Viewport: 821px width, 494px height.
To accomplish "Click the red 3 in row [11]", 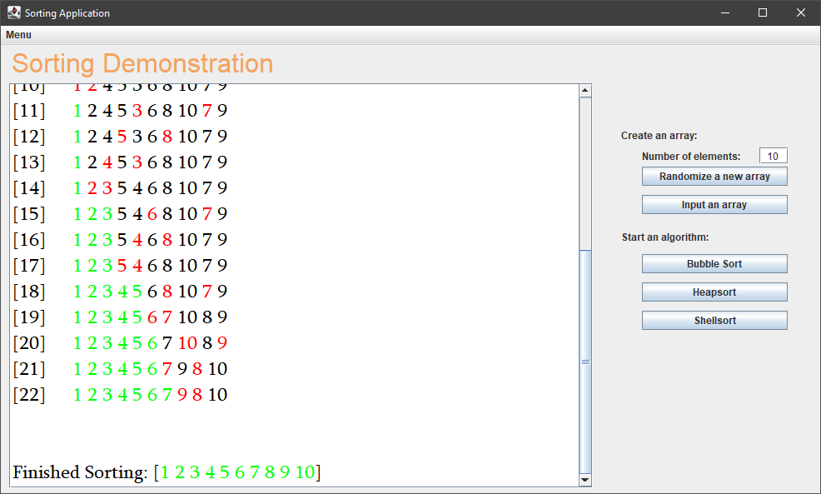I will pos(137,111).
